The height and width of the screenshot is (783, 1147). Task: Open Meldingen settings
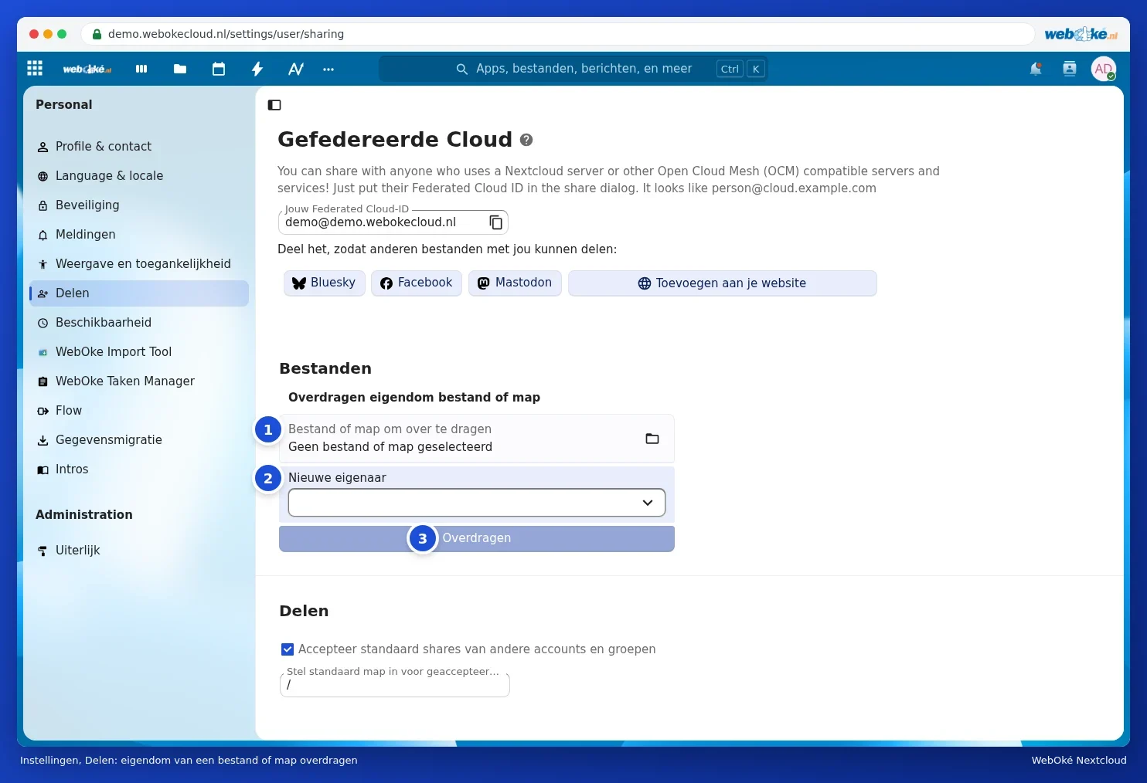pyautogui.click(x=139, y=235)
